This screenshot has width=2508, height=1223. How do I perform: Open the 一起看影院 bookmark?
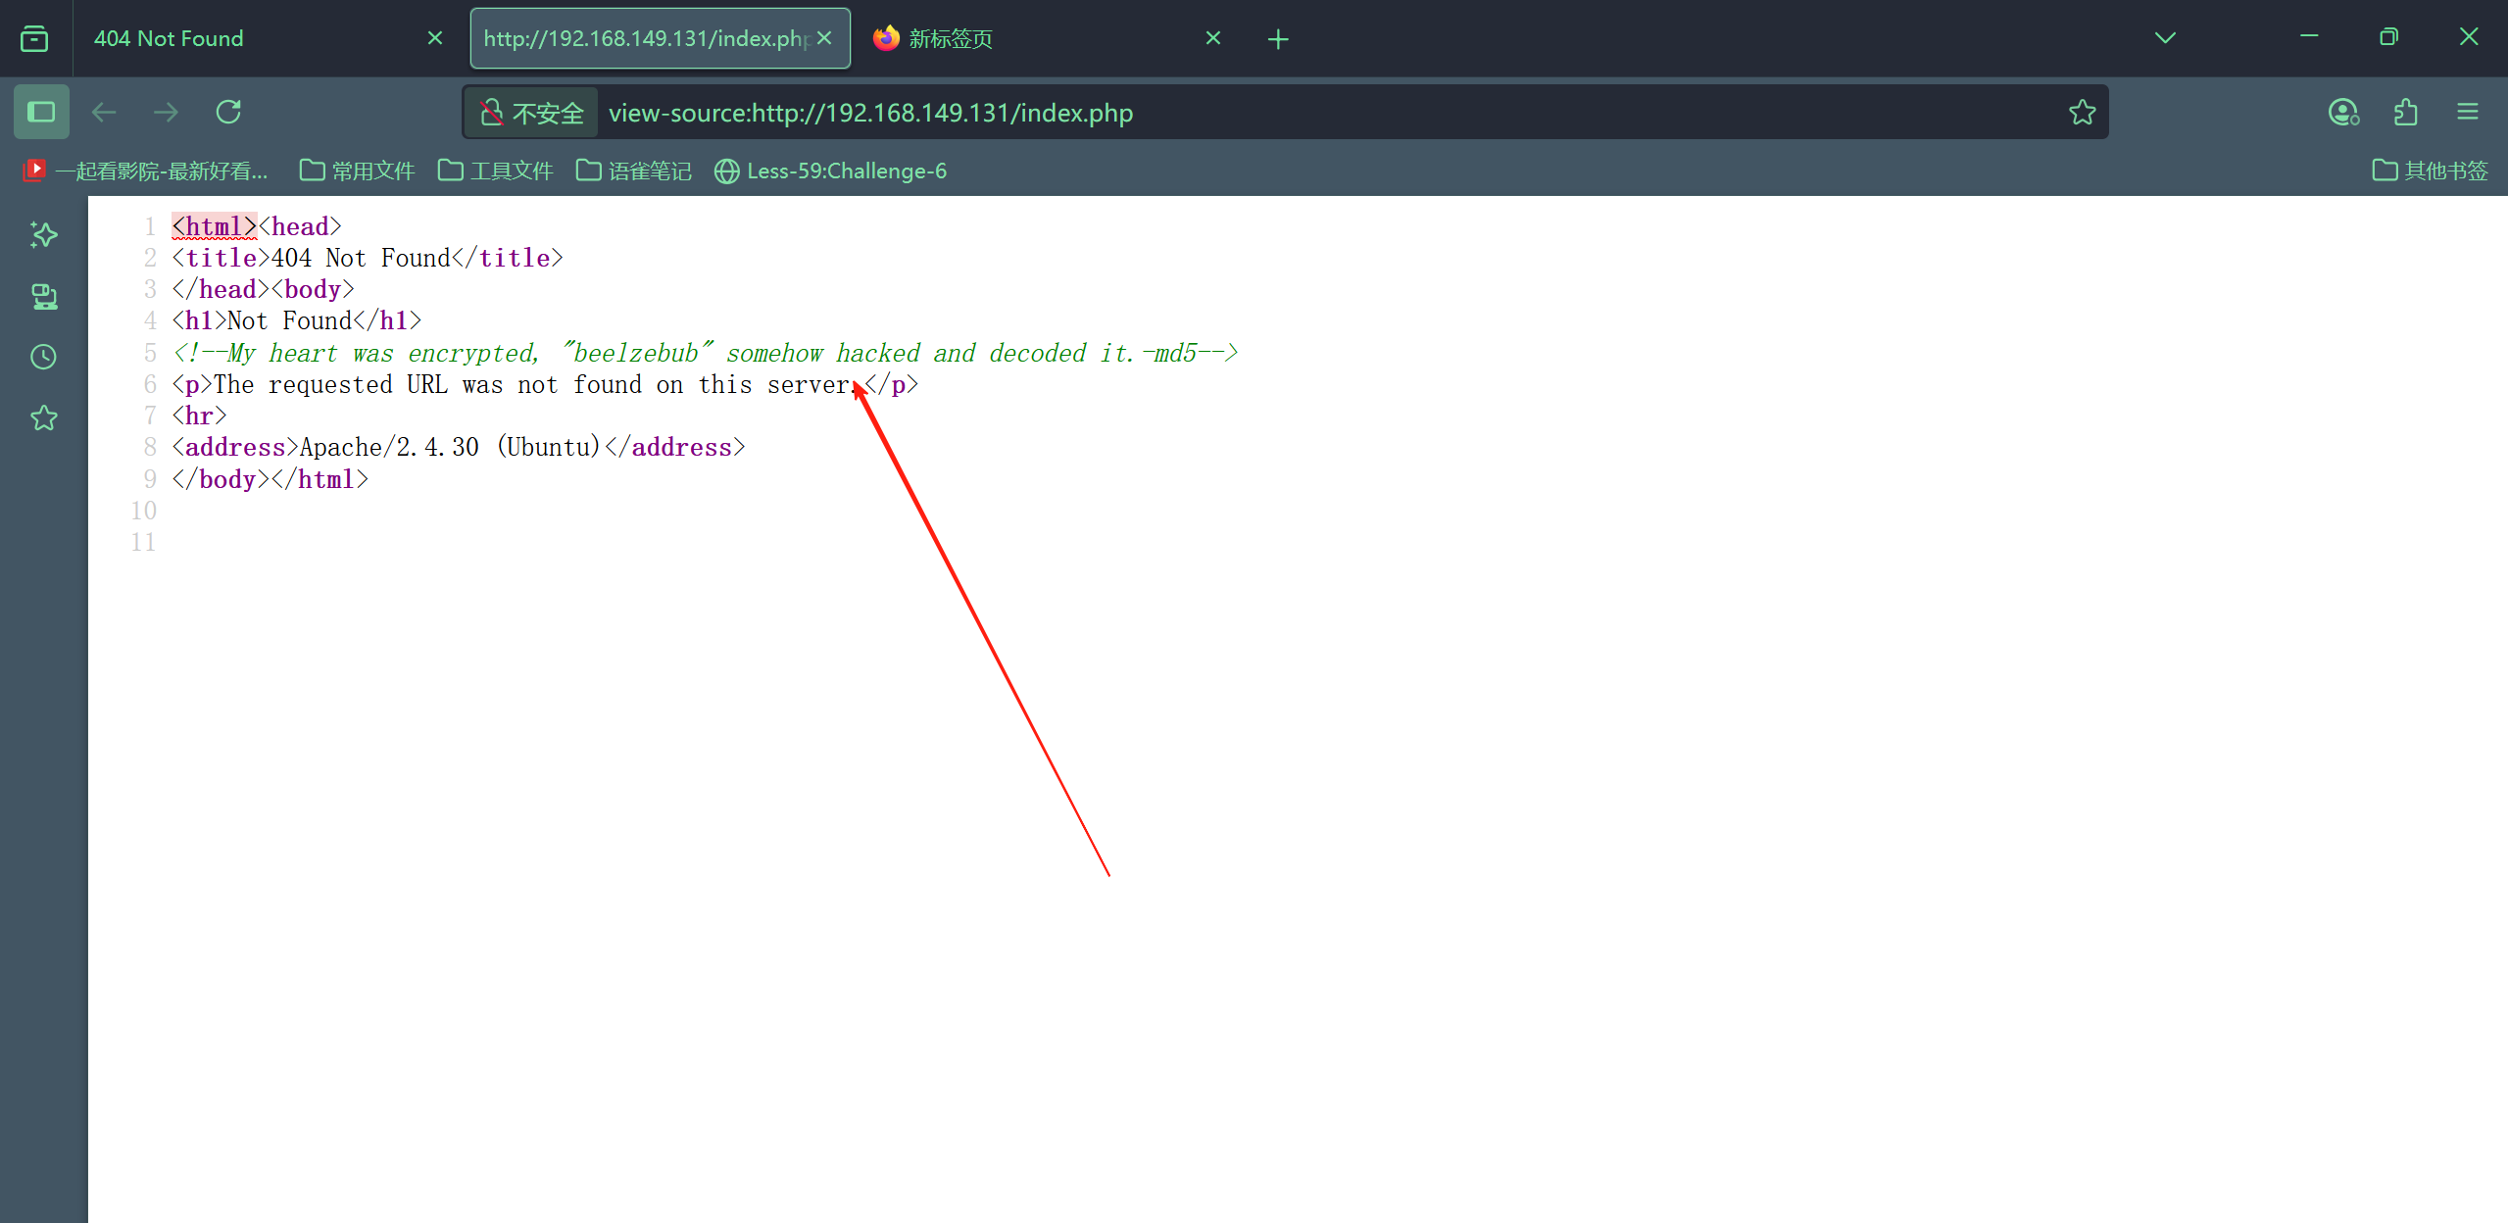[145, 171]
